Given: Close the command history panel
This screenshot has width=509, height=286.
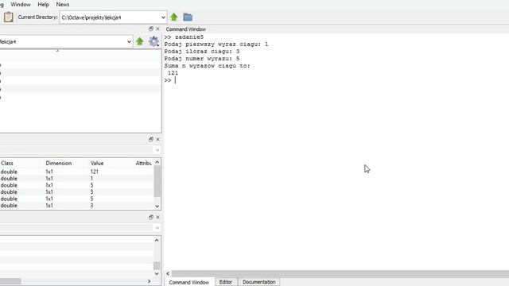Looking at the screenshot, I should point(157,217).
